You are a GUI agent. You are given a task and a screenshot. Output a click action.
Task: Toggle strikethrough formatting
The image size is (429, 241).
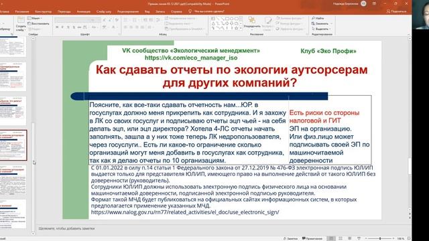tap(79, 27)
